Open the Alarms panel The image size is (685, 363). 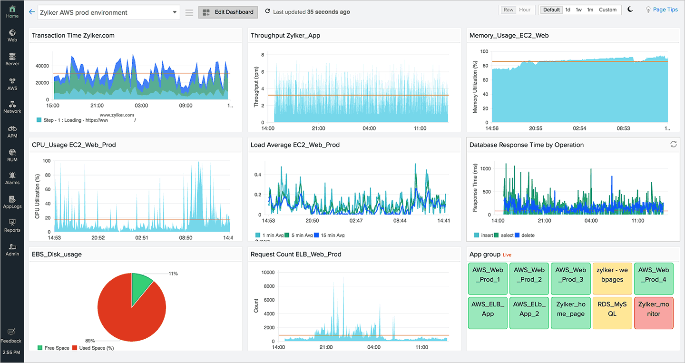[x=12, y=178]
